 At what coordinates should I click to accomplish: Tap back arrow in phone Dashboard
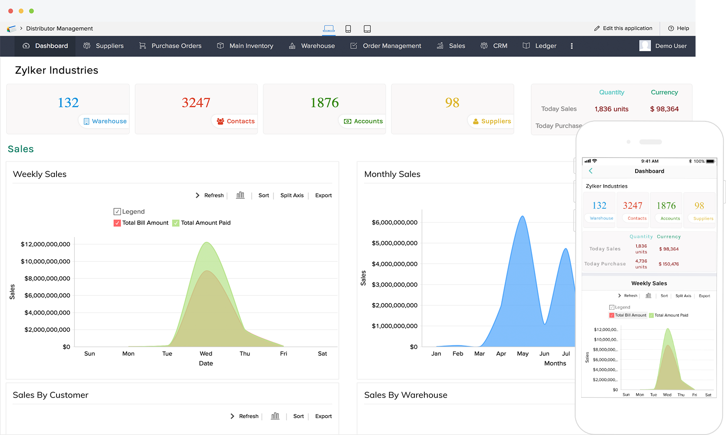(x=591, y=171)
